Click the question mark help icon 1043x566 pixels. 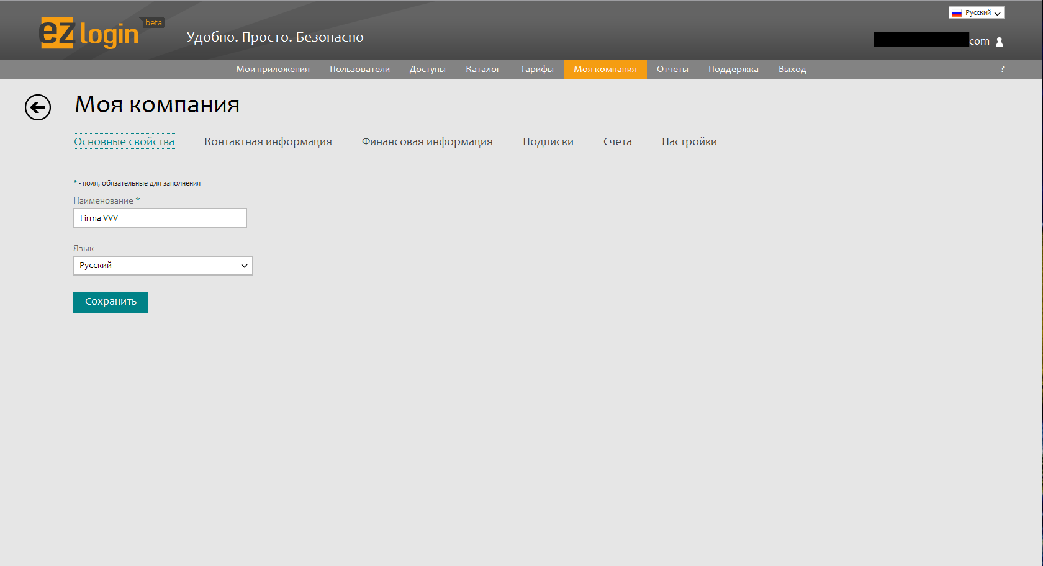click(x=1002, y=69)
